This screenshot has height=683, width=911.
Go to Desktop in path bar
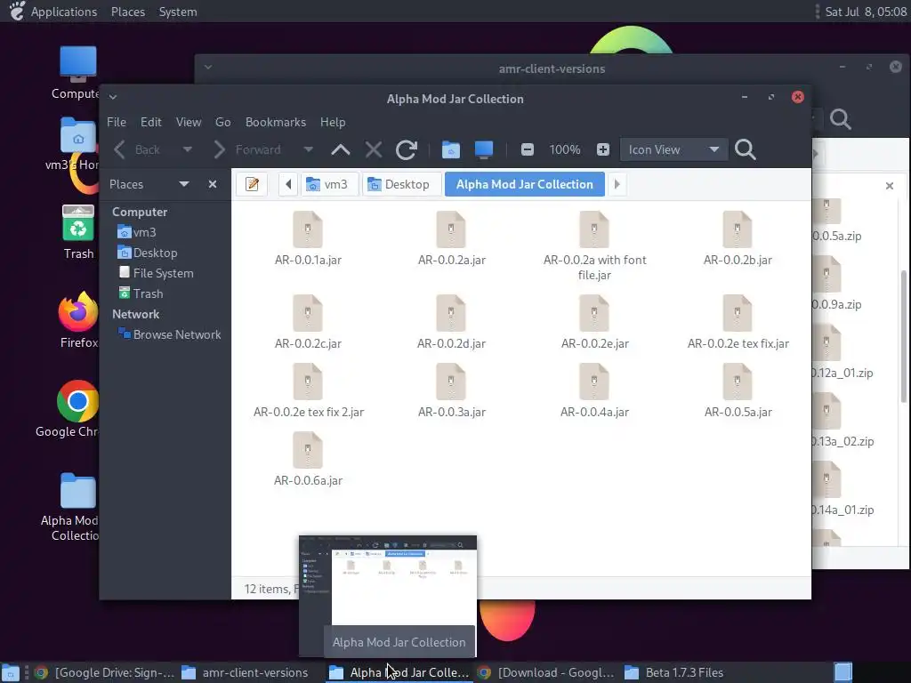(x=401, y=184)
